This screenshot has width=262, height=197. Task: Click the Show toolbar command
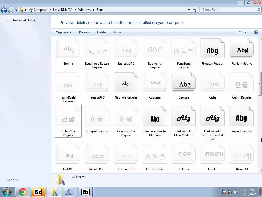[x=117, y=32]
